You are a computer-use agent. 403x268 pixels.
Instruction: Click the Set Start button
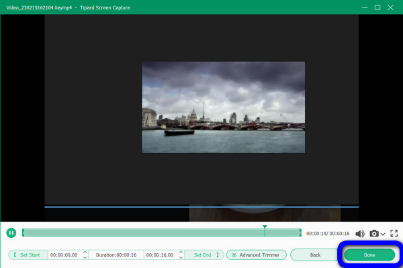pyautogui.click(x=28, y=255)
